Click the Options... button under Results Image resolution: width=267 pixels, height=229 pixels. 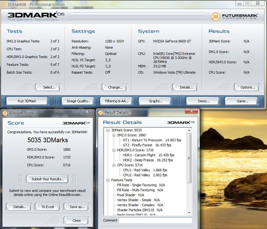[246, 87]
